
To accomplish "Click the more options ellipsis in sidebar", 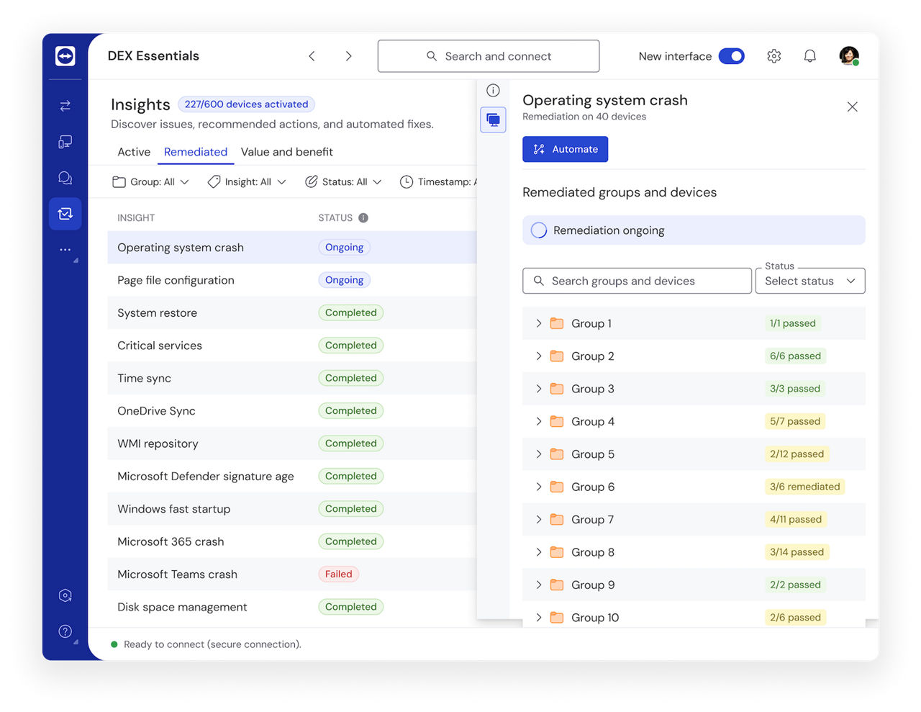I will pos(65,250).
